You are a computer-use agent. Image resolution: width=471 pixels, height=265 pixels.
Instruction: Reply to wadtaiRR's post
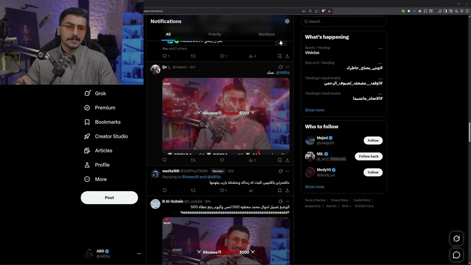tap(164, 190)
